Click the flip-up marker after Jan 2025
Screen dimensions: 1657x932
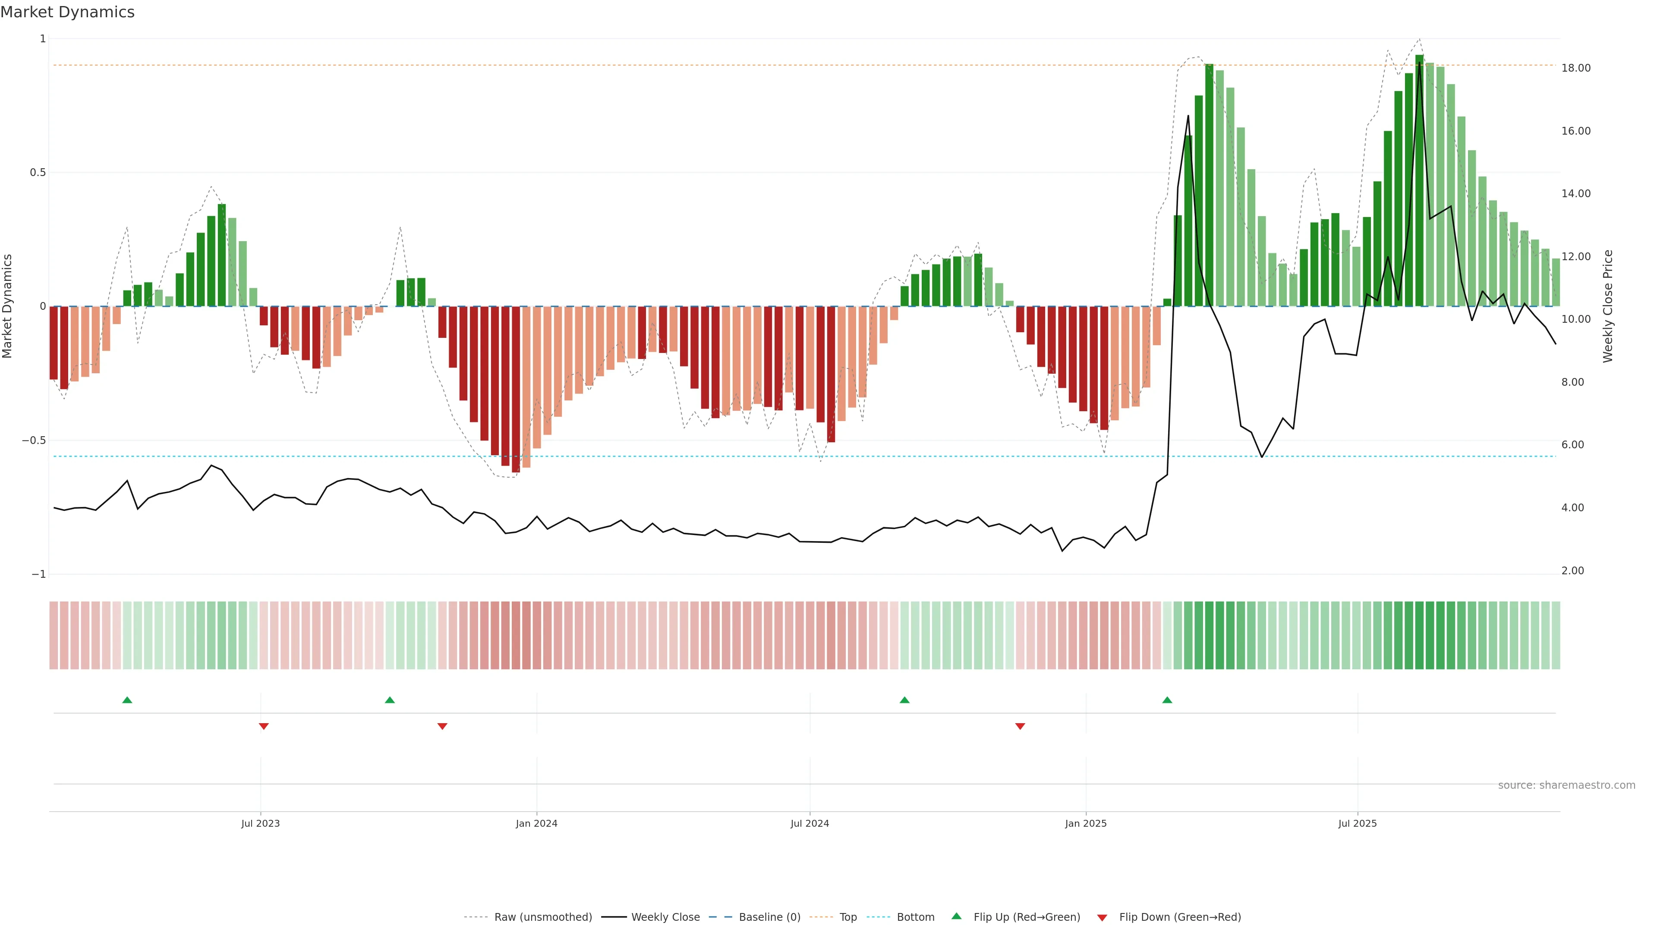1168,700
